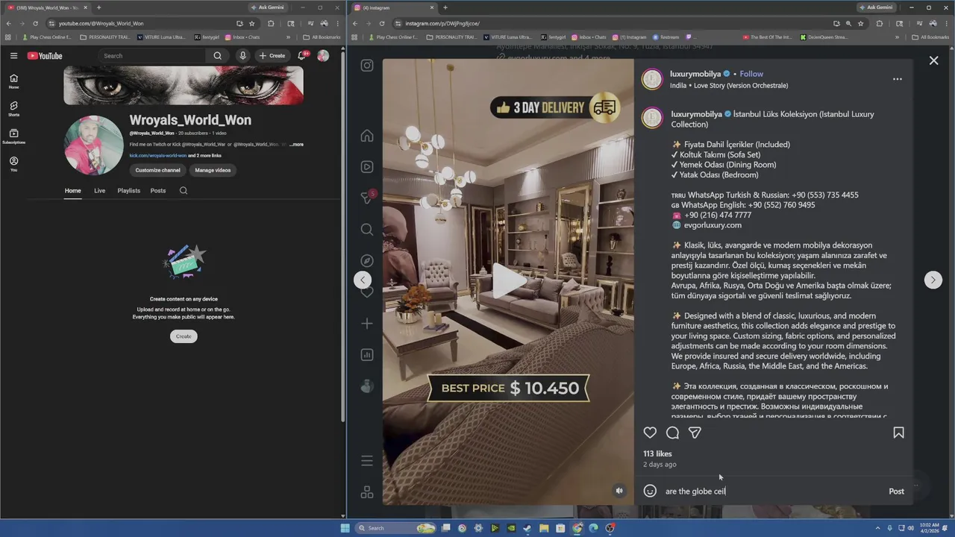Click Customize channel button
This screenshot has width=955, height=537.
pyautogui.click(x=158, y=170)
